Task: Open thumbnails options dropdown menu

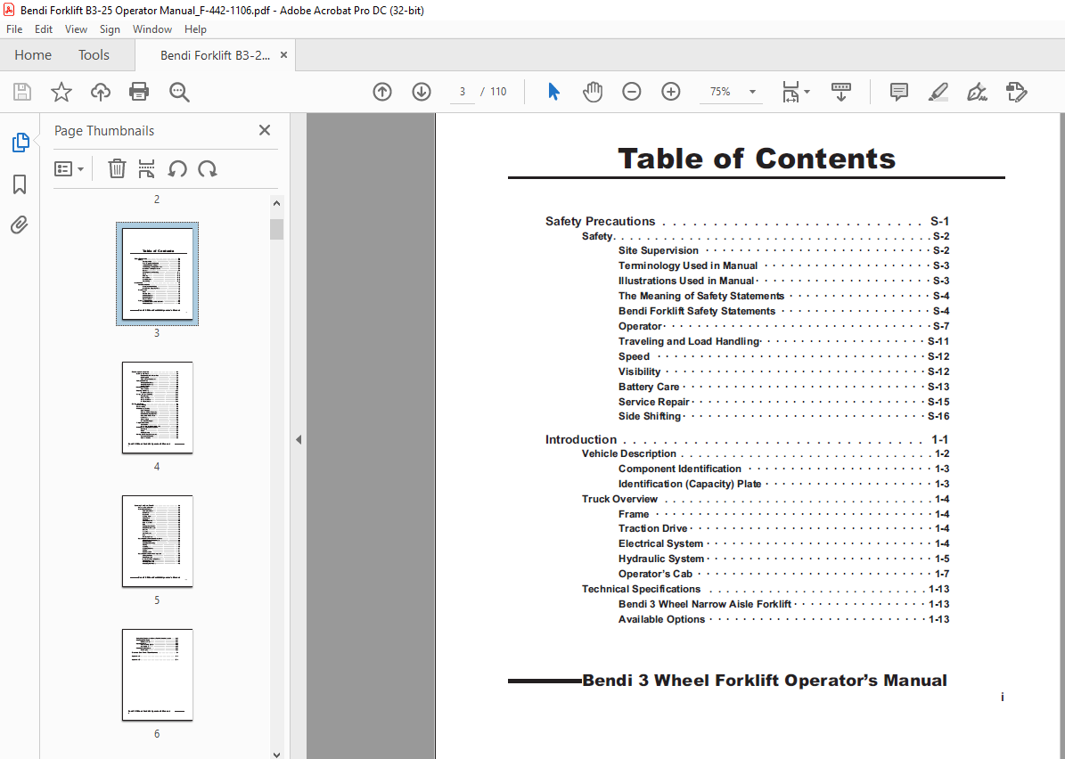Action: click(x=69, y=168)
